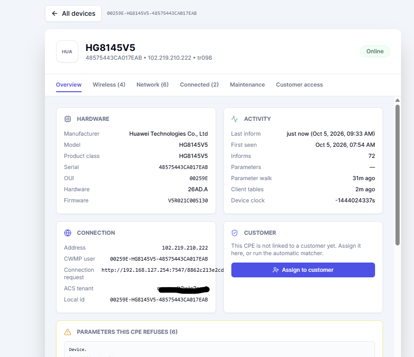Click the Connection request URL value
Screen dimensions: 414x357
tap(163, 270)
